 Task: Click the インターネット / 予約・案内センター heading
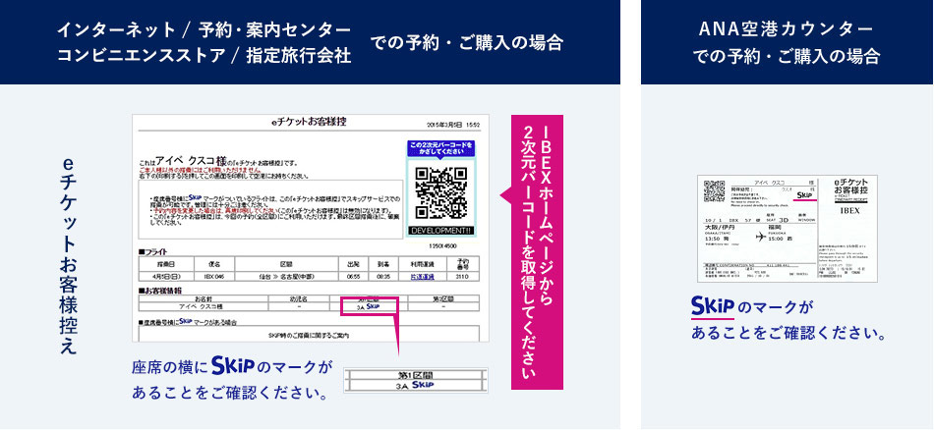pyautogui.click(x=204, y=29)
